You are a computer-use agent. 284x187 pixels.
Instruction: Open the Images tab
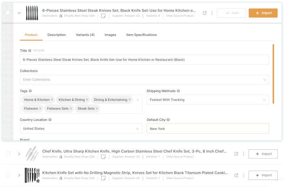(110, 35)
